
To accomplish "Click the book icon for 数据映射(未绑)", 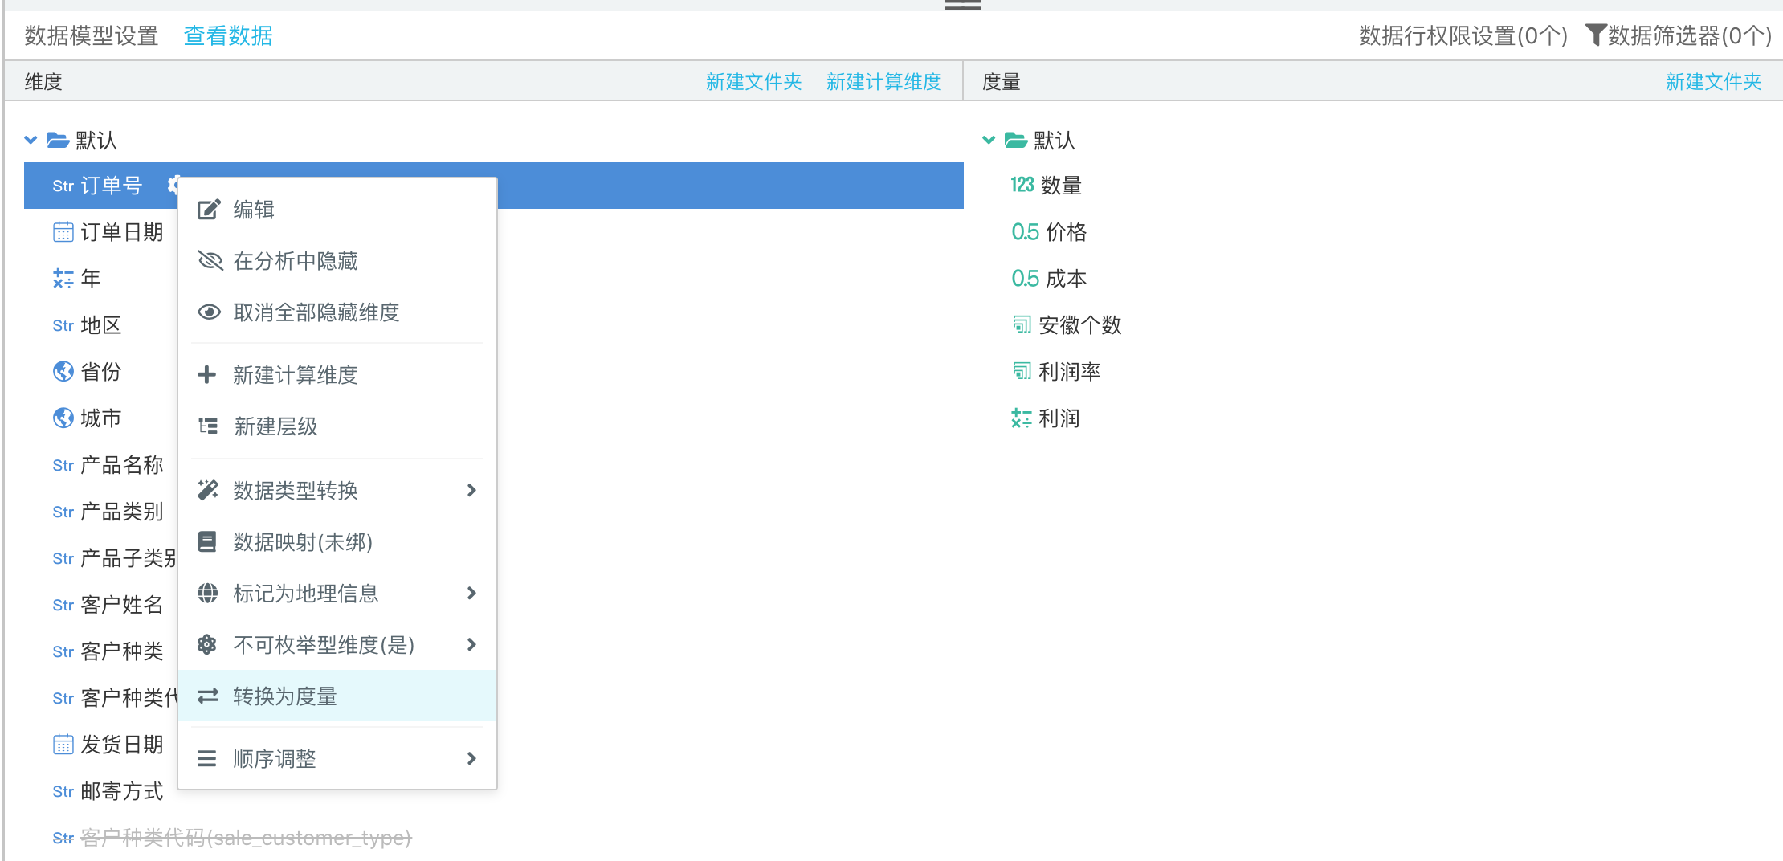I will (206, 542).
